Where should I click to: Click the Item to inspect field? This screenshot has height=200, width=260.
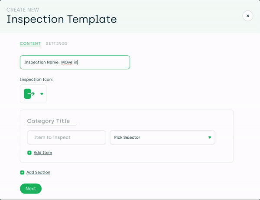click(66, 137)
